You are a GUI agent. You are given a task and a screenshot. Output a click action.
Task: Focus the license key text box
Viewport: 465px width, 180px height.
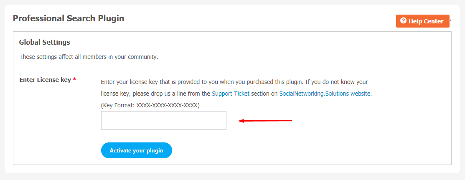[164, 120]
